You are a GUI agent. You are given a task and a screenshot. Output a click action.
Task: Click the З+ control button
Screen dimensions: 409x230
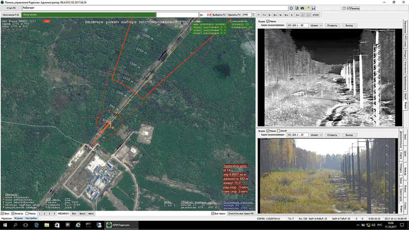point(298,15)
